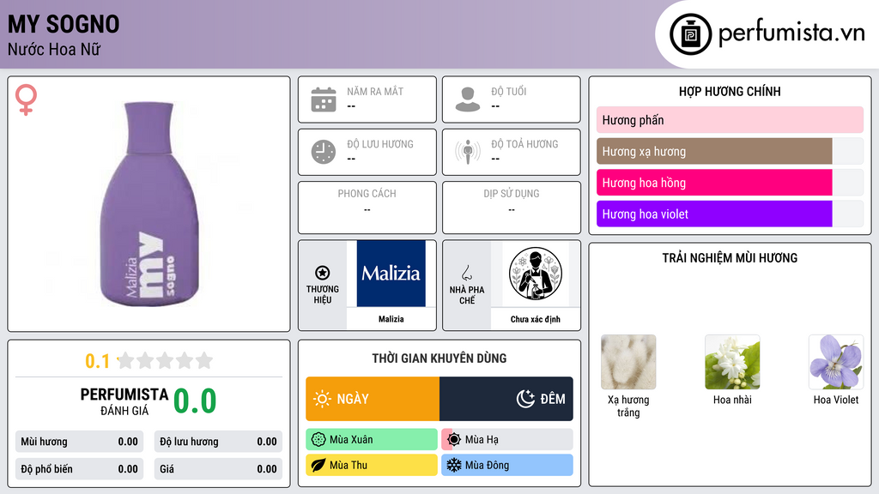This screenshot has height=494, width=879.
Task: Click the Phong cách box
Action: click(x=367, y=208)
